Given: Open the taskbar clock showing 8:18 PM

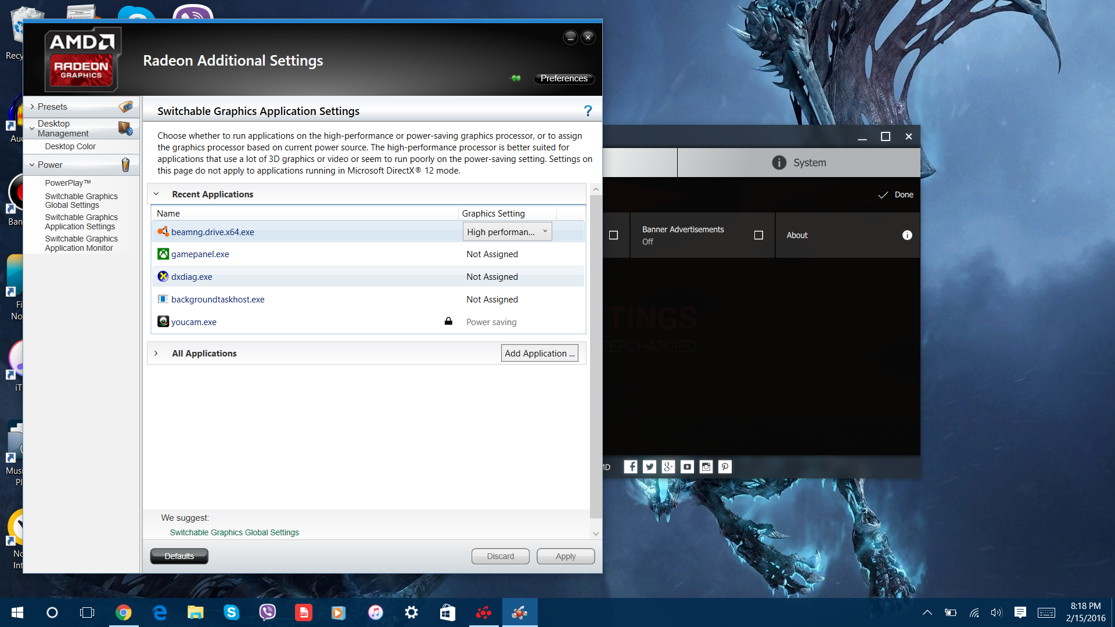Looking at the screenshot, I should click(x=1085, y=612).
